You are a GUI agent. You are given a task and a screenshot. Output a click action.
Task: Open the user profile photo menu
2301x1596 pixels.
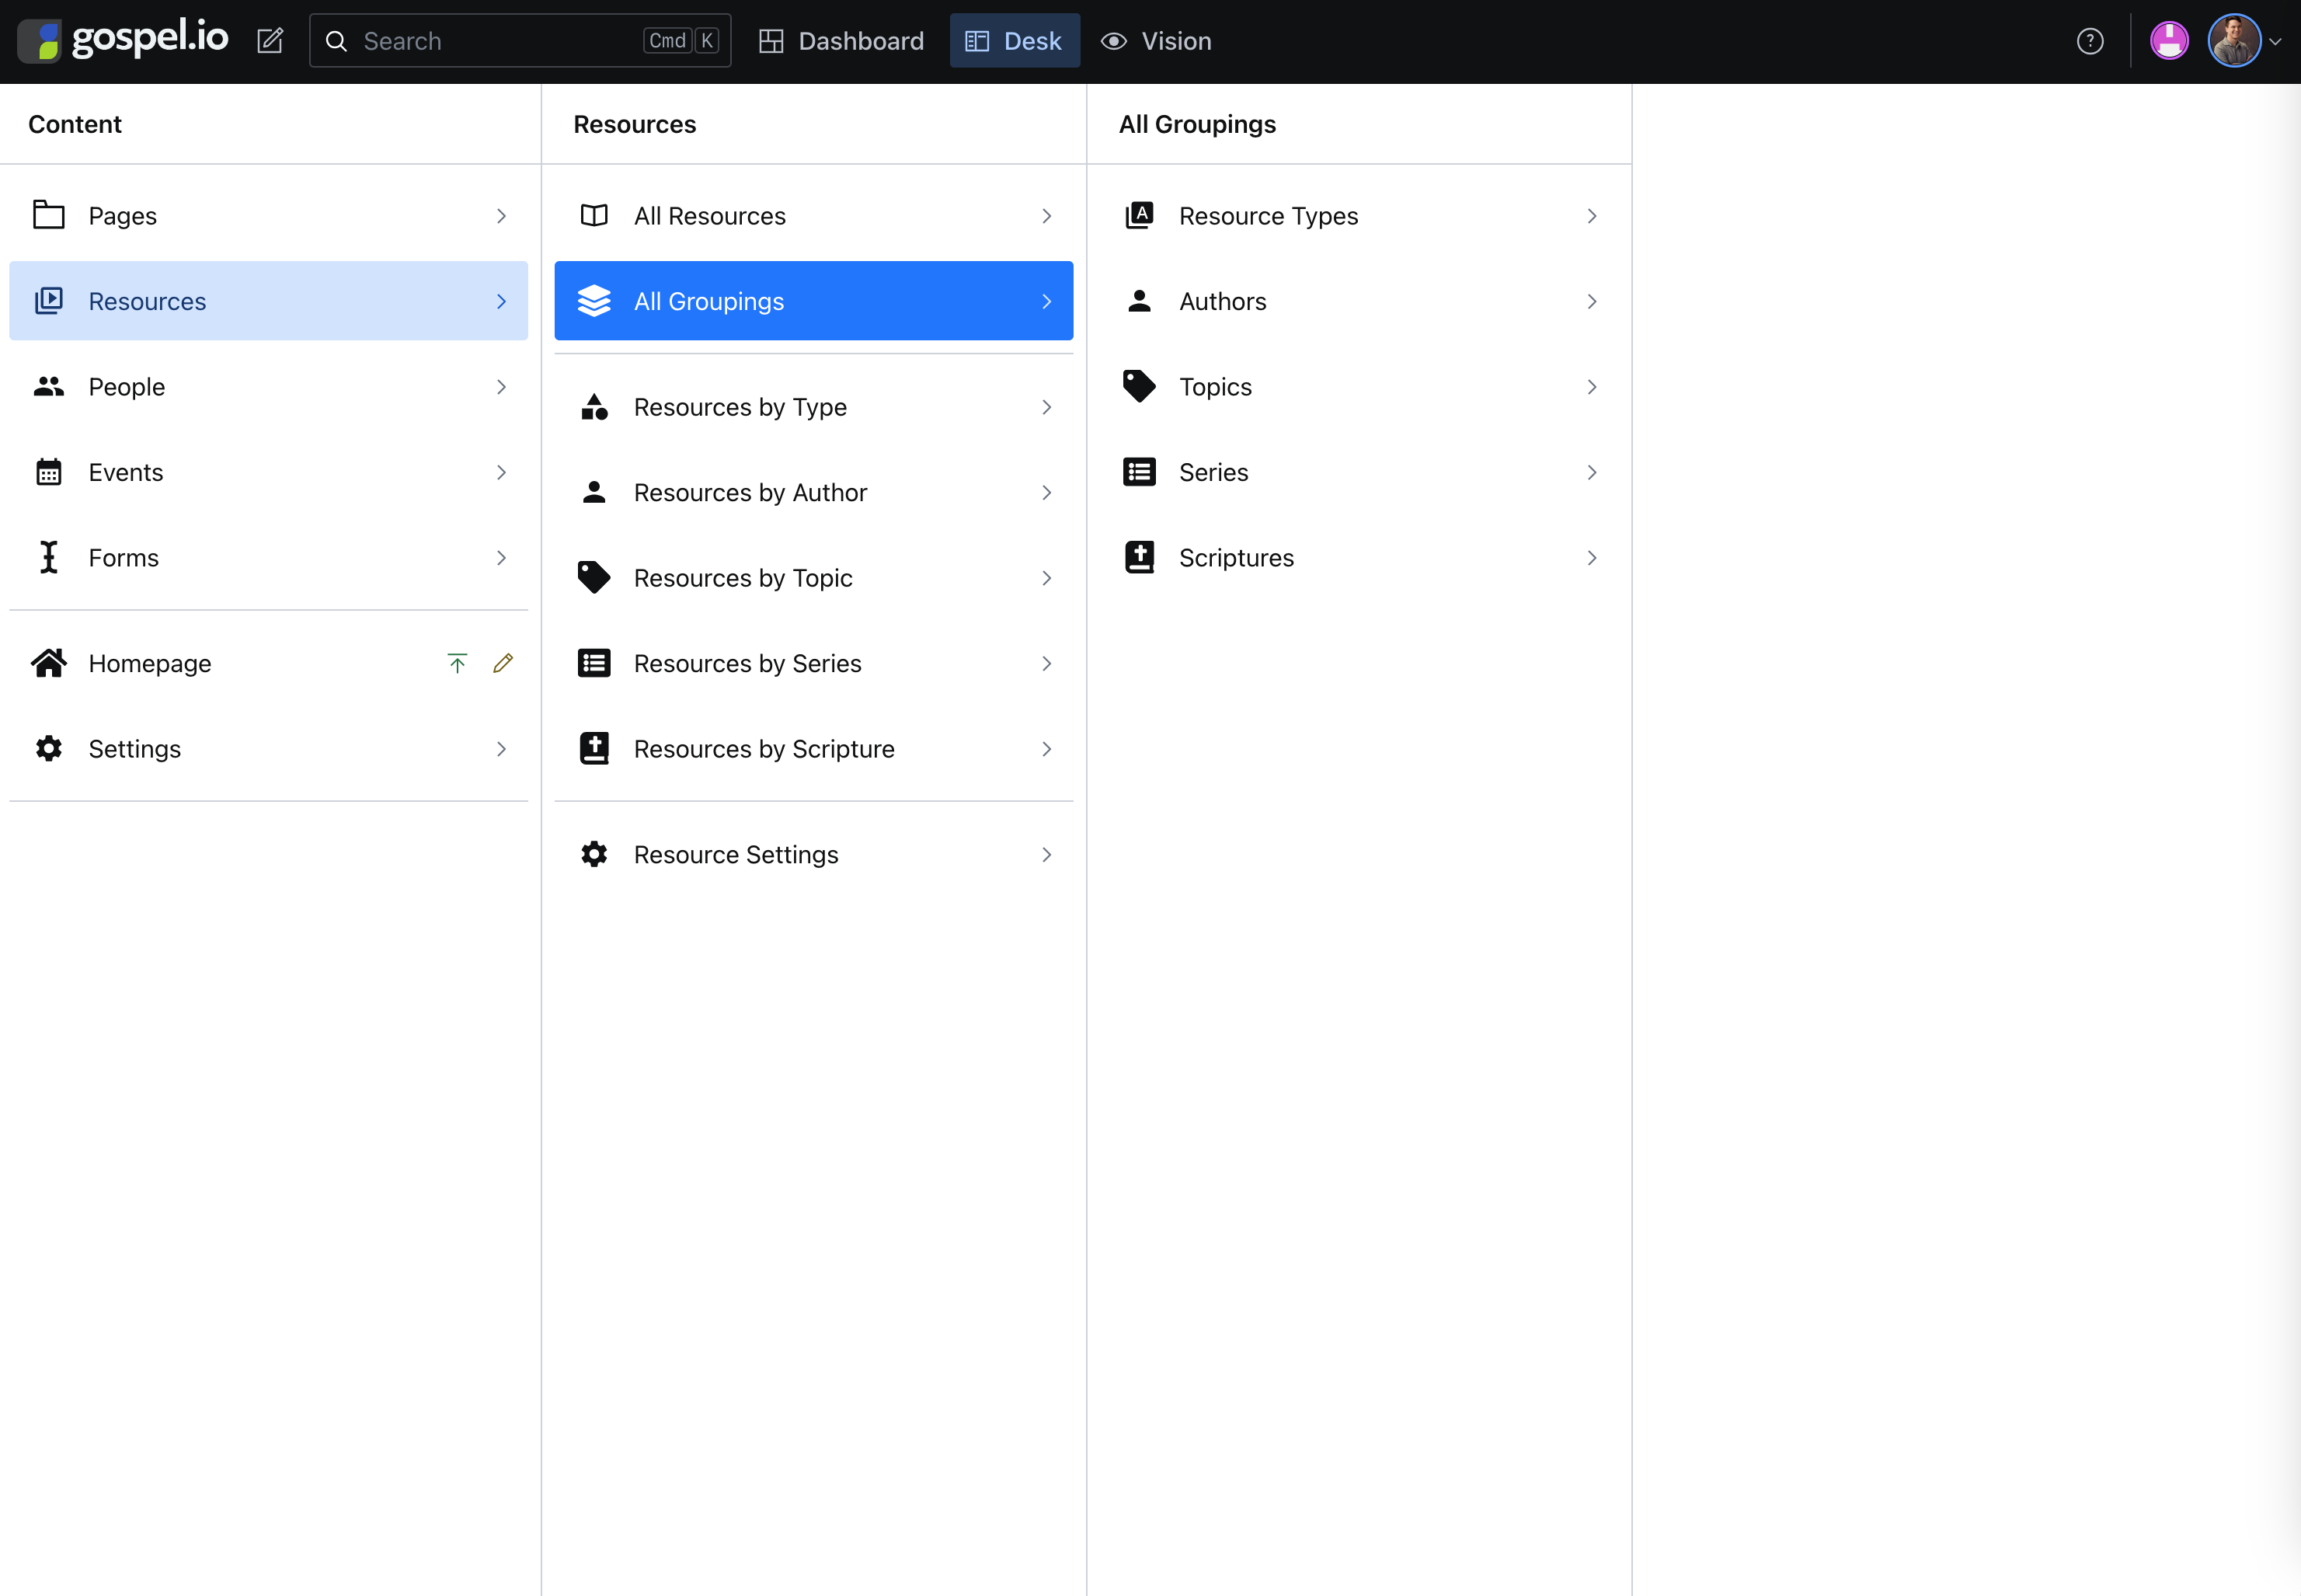click(2234, 41)
